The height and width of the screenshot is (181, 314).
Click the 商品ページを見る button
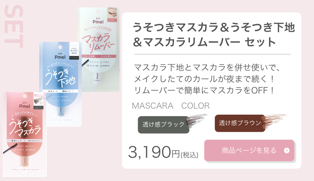[x=249, y=151]
